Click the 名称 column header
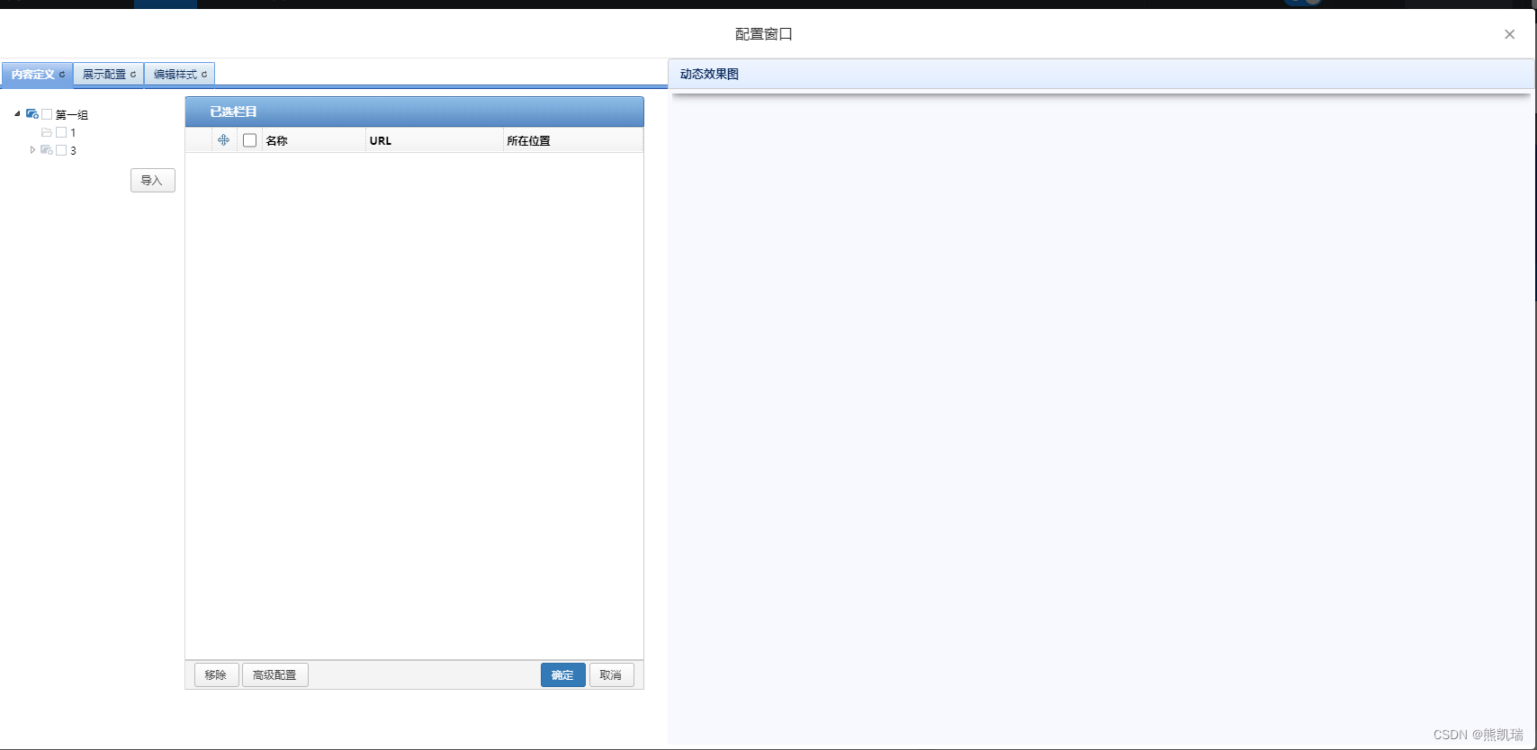The image size is (1537, 750). pyautogui.click(x=313, y=140)
